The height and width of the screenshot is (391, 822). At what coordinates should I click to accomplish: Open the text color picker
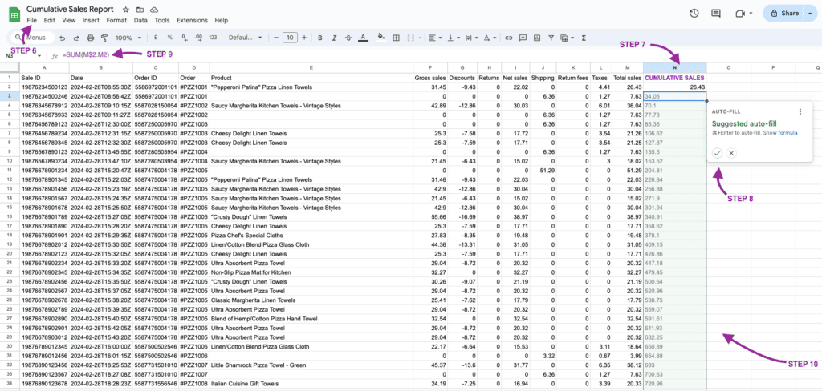(x=363, y=38)
